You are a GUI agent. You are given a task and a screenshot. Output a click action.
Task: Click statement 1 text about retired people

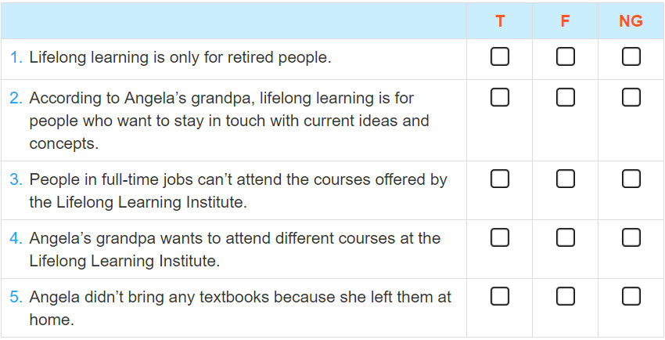[x=180, y=58]
